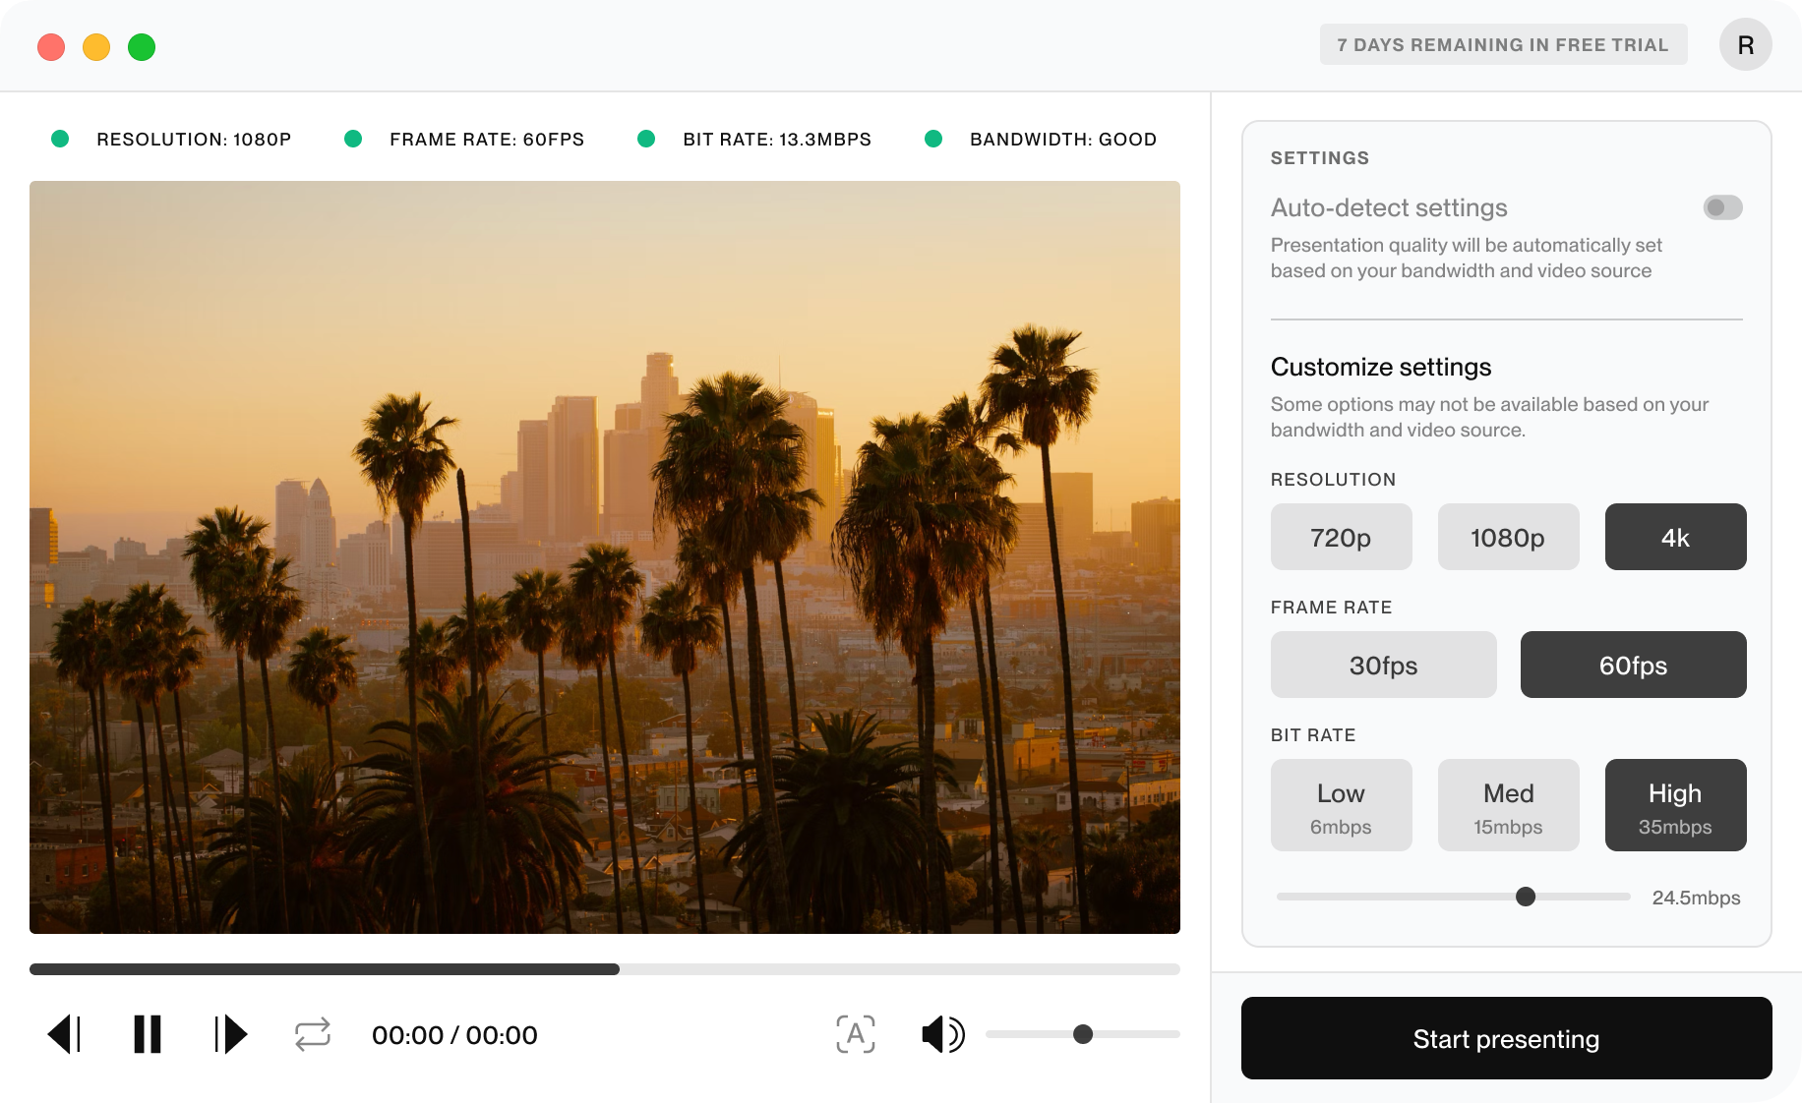Click the Bit Rate status green dot

click(646, 139)
